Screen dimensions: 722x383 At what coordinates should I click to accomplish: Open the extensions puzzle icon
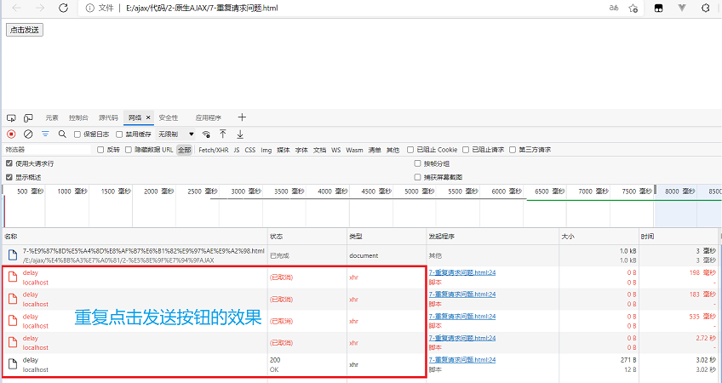(x=706, y=8)
